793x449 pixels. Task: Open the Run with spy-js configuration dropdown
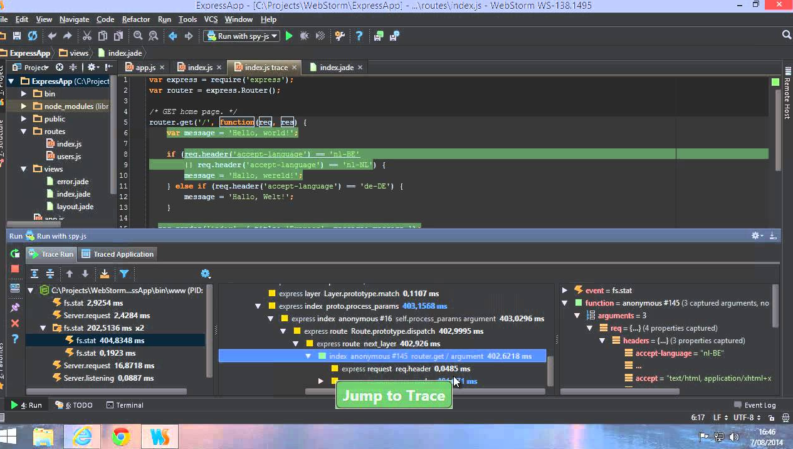coord(241,36)
